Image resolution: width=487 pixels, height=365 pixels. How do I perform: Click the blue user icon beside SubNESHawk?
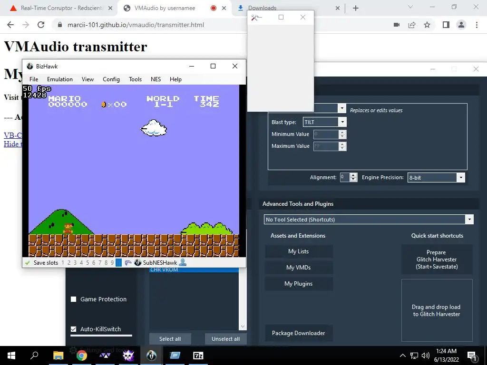coord(183,262)
